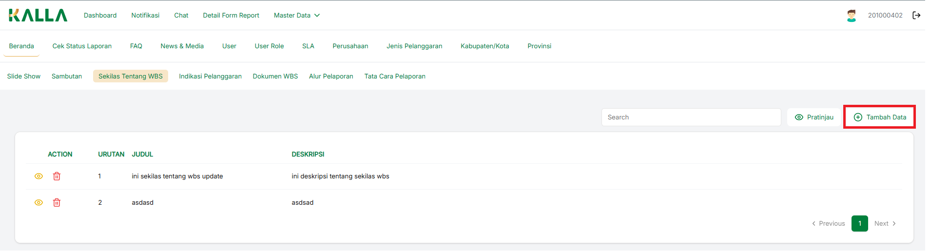
Task: View details of the asdasd row
Action: tap(39, 202)
